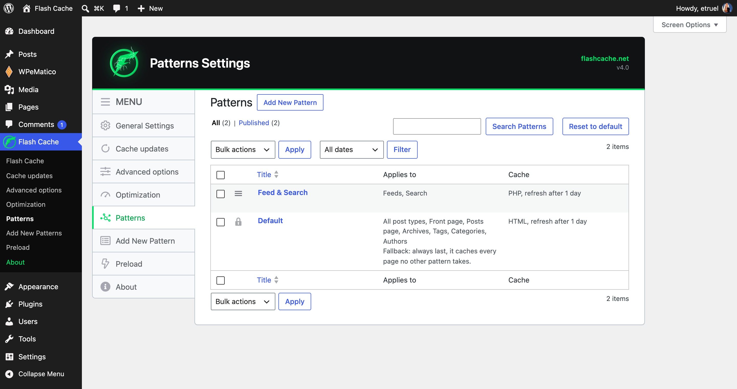Click the Advanced options sliders icon

point(105,172)
